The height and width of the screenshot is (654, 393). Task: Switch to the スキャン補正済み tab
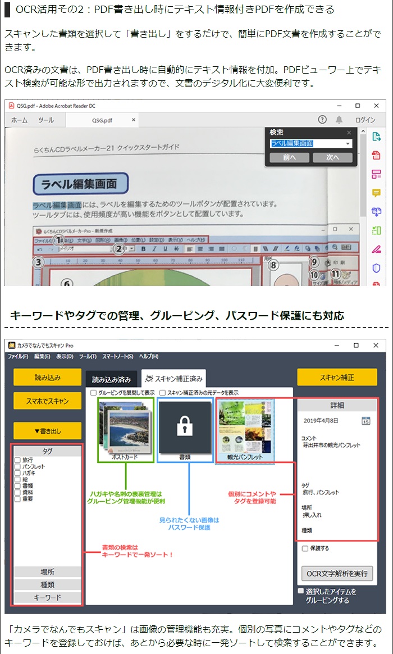[x=174, y=379]
